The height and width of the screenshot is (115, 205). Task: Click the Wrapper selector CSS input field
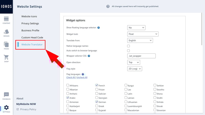coord(141,56)
